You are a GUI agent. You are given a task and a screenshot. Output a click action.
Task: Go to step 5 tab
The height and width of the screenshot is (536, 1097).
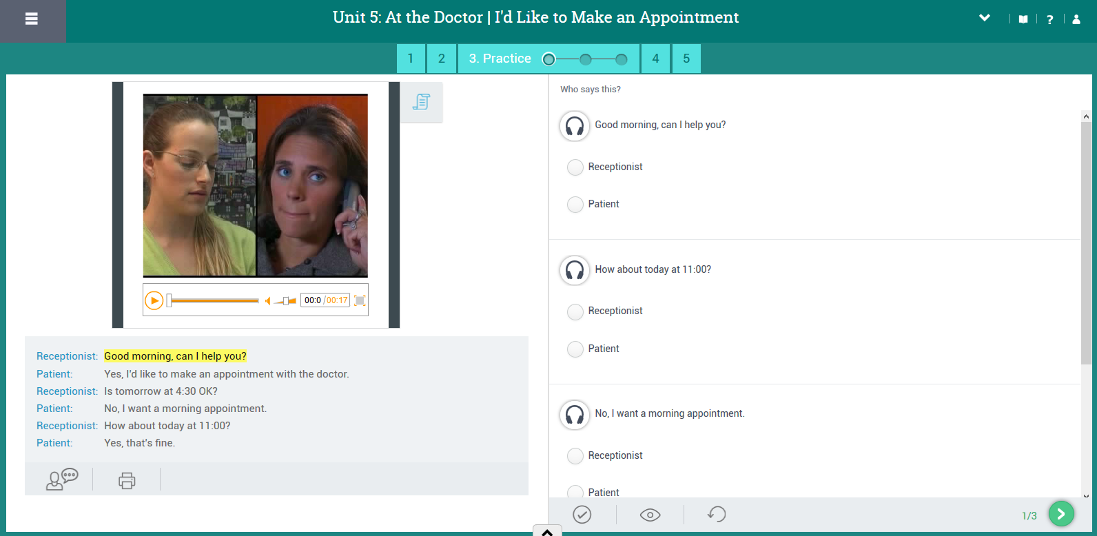[x=686, y=59]
